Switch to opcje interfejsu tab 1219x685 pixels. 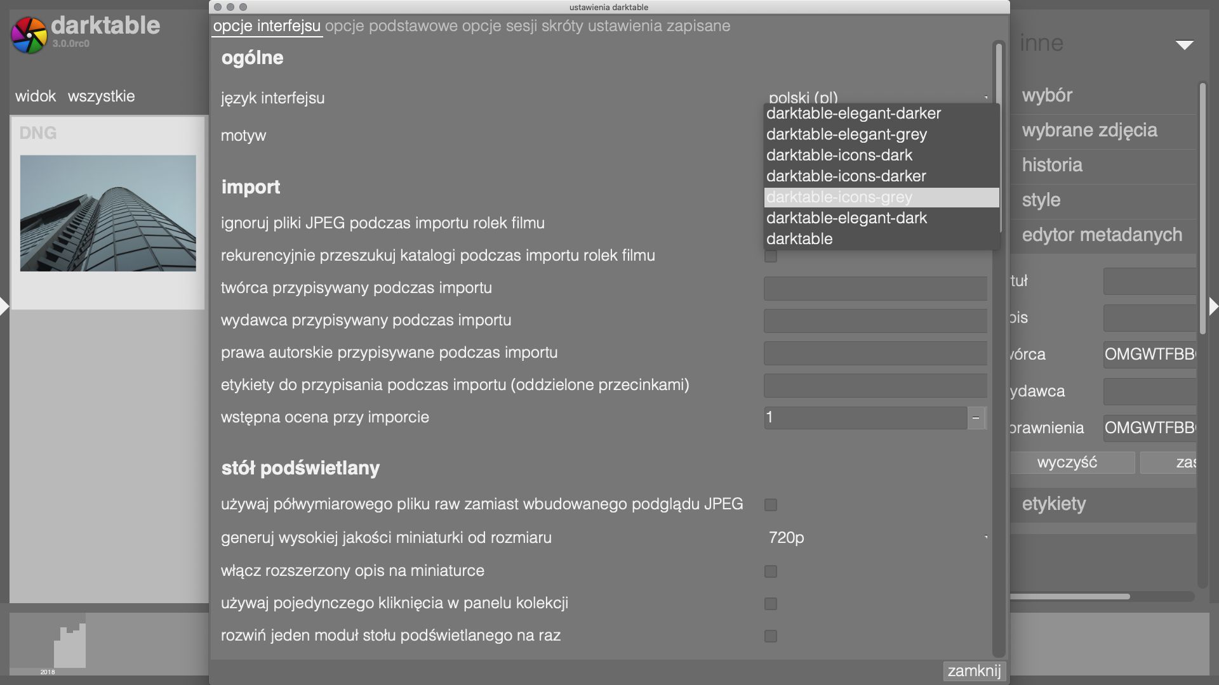point(267,26)
